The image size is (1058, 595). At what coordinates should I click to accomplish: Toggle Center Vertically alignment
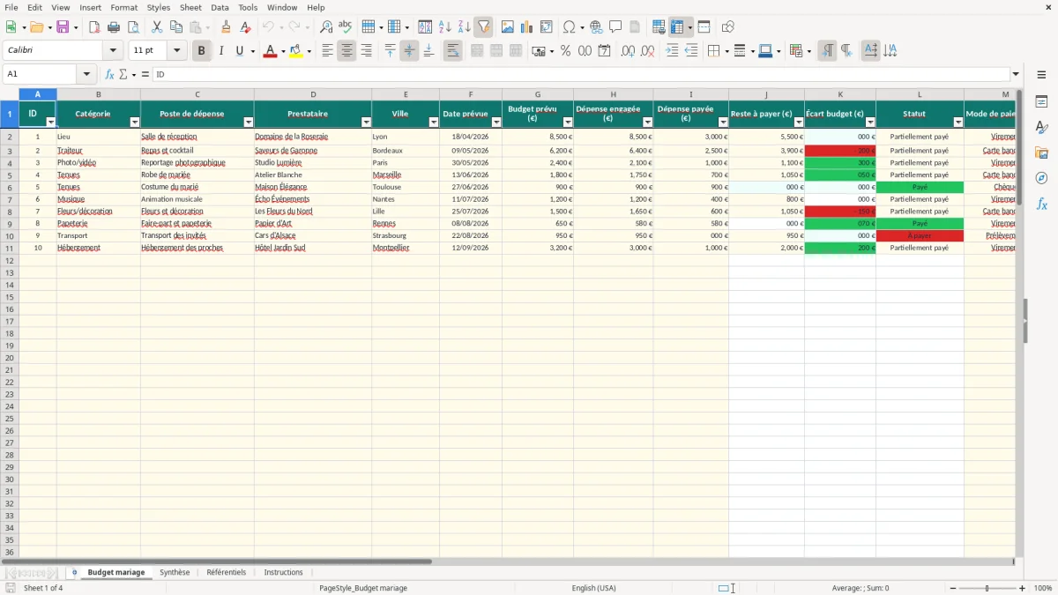[409, 51]
